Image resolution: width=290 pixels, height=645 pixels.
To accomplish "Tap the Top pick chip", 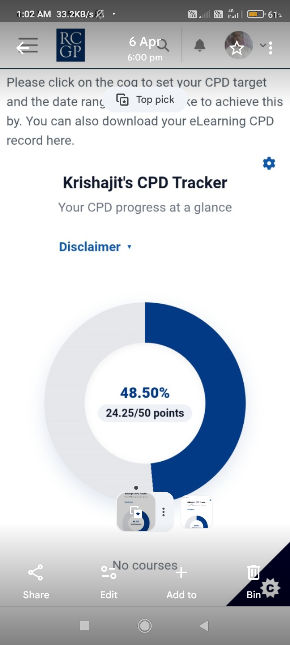I will [x=145, y=100].
